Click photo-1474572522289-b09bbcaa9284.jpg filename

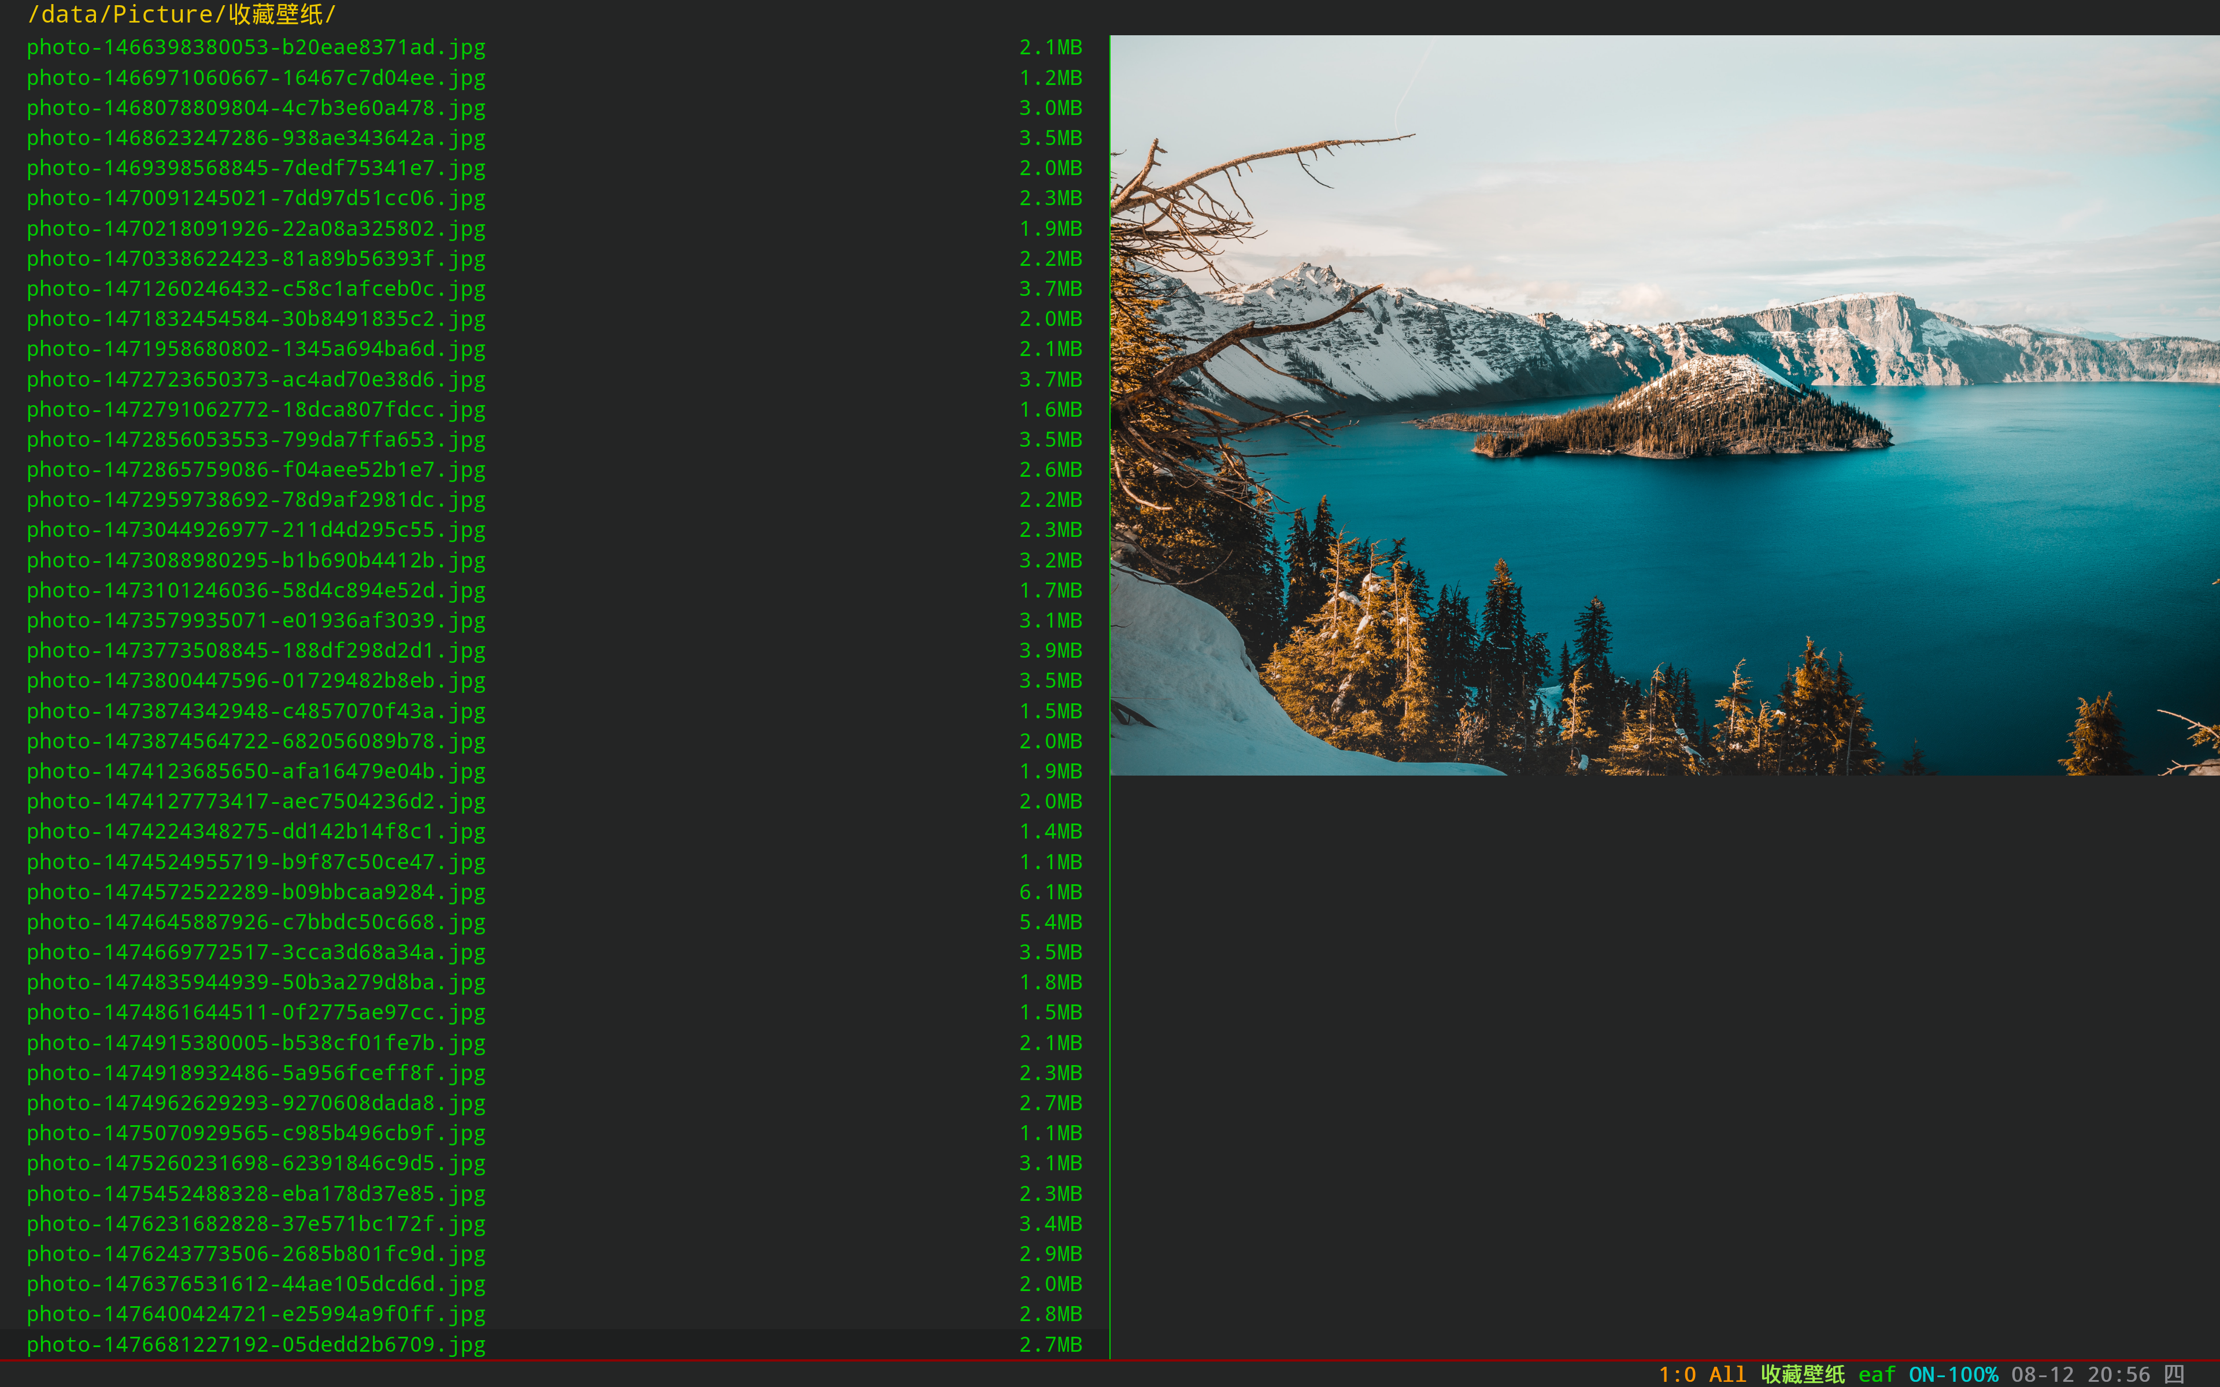click(x=256, y=892)
